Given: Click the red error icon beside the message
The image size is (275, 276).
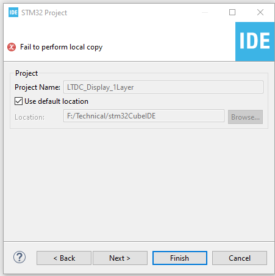Looking at the screenshot, I should (x=12, y=47).
